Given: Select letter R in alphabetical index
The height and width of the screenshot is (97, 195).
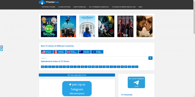Looking at the screenshot, I should (108, 67).
